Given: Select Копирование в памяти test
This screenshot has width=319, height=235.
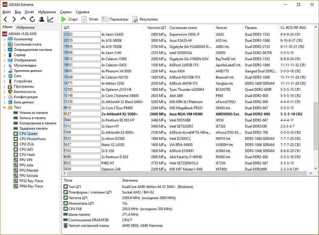Looking at the screenshot, I should 35,123.
